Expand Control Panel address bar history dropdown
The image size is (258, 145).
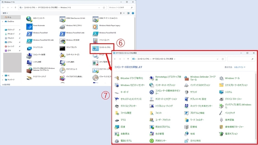(217, 59)
